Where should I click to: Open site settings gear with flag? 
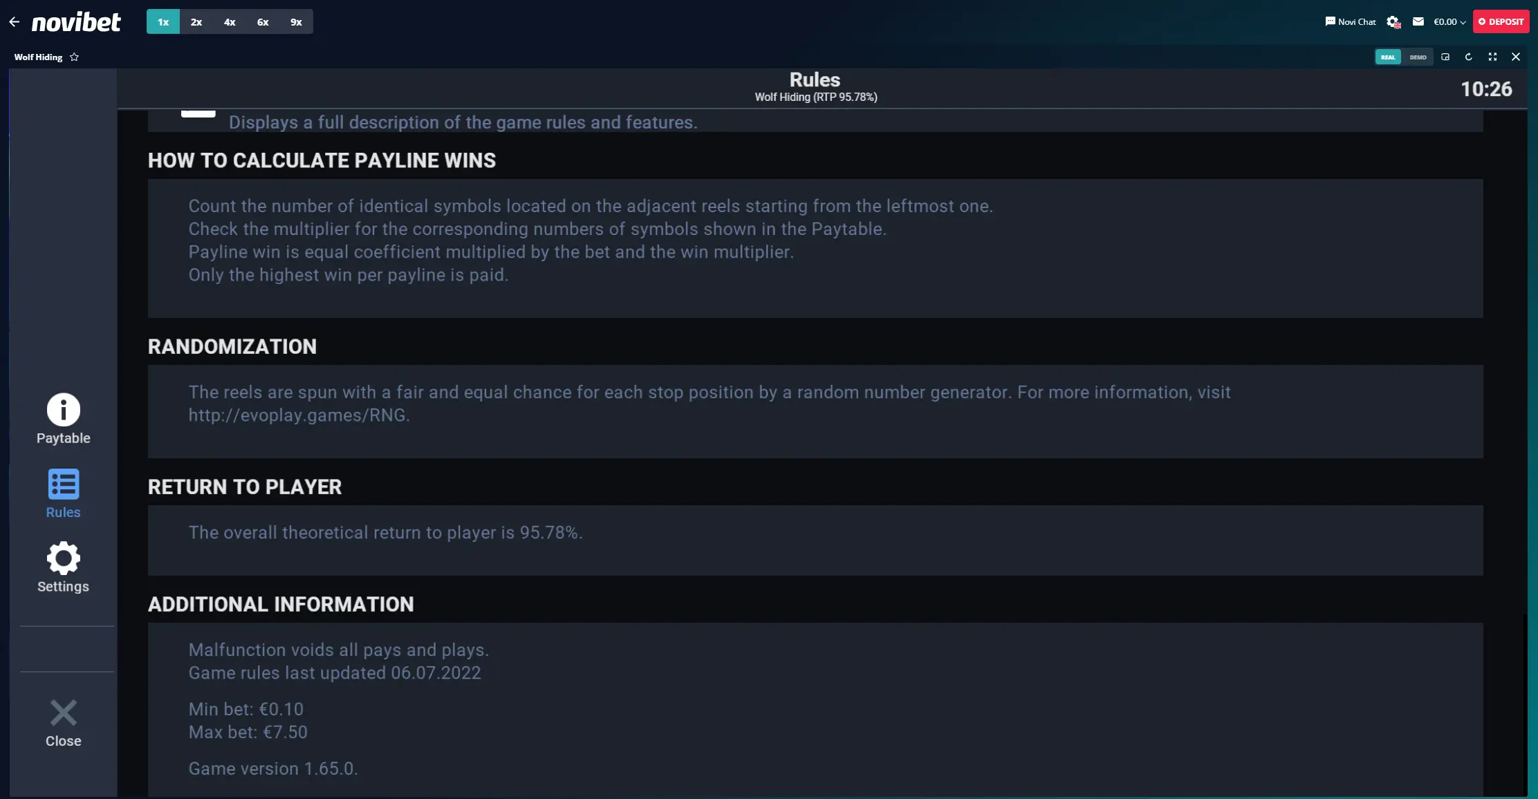[1393, 22]
